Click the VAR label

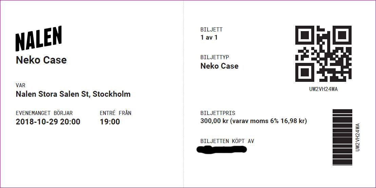[x=21, y=86]
